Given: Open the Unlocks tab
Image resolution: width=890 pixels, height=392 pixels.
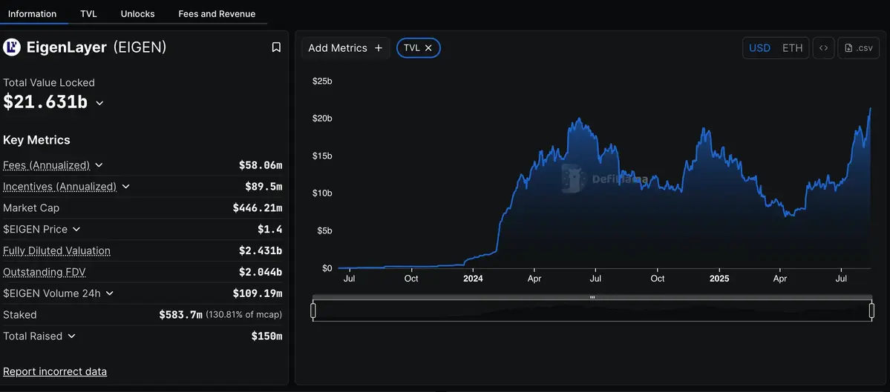Looking at the screenshot, I should 137,13.
